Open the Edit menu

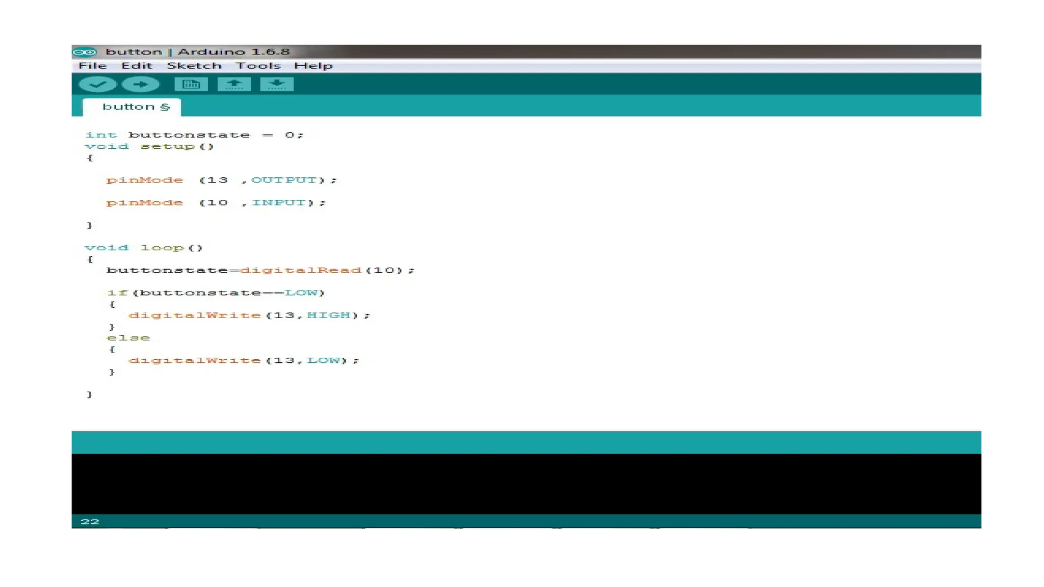coord(137,66)
